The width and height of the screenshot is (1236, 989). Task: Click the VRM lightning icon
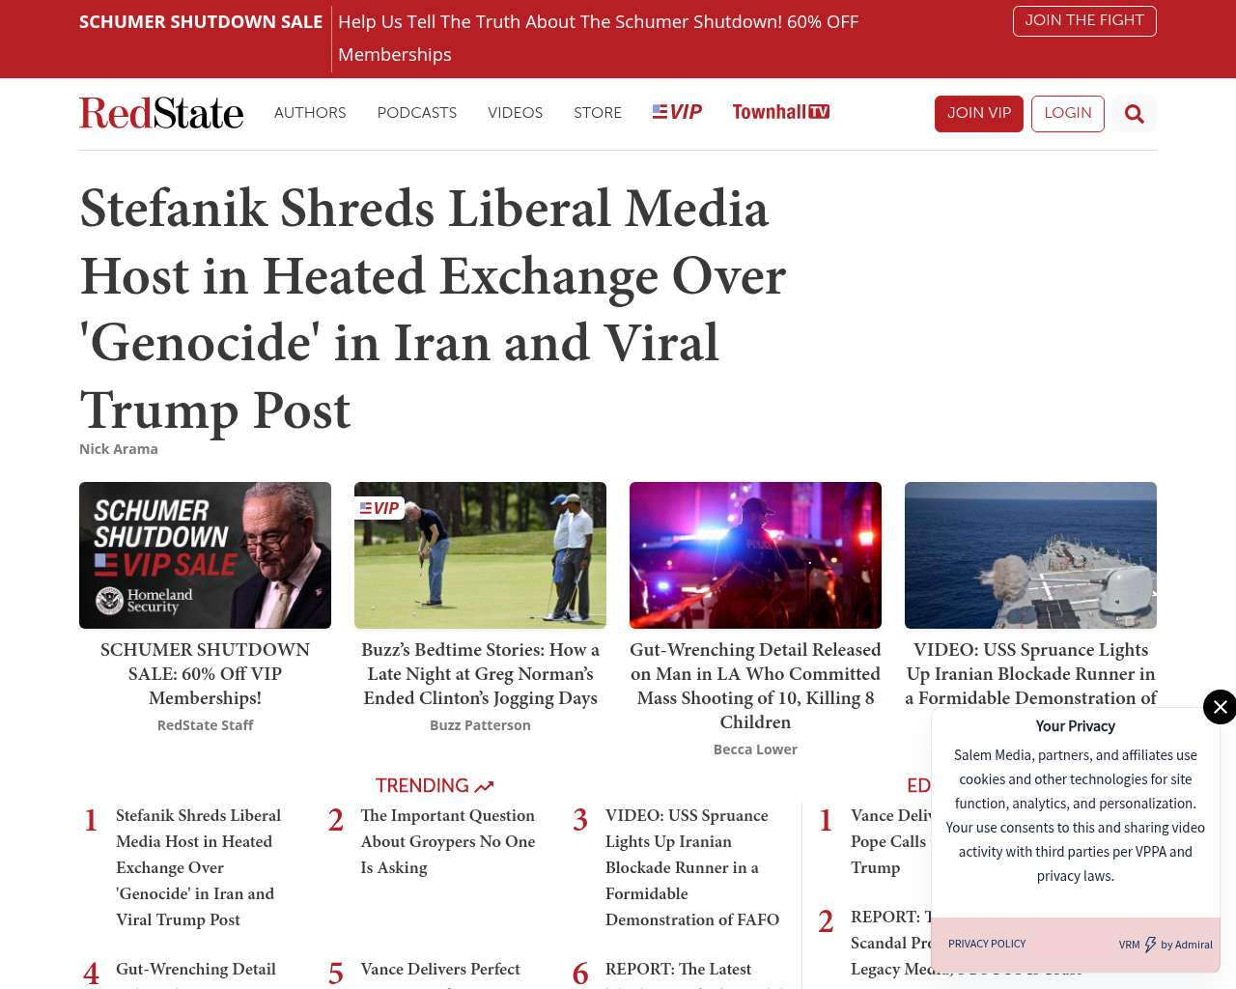pos(1150,945)
